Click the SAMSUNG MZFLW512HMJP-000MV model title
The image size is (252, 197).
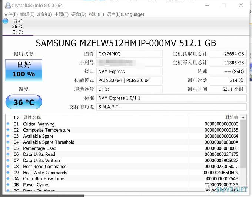click(x=126, y=43)
